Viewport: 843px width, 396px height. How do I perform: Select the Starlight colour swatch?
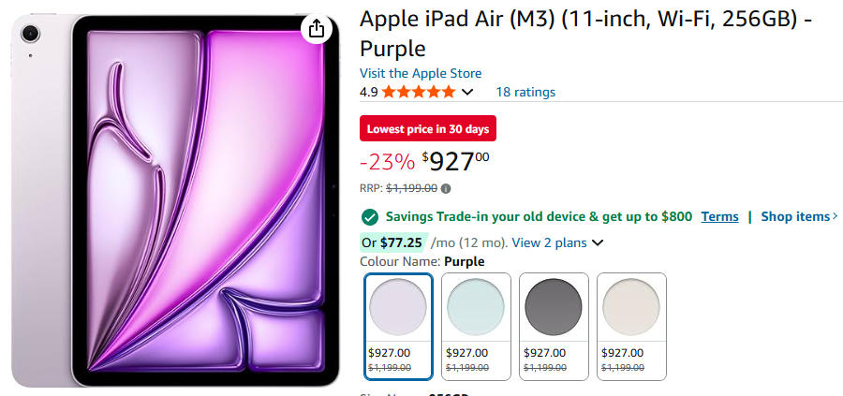click(x=631, y=326)
